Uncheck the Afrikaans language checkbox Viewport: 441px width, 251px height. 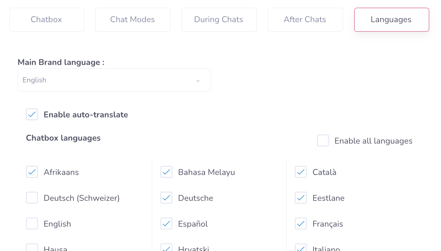[32, 172]
